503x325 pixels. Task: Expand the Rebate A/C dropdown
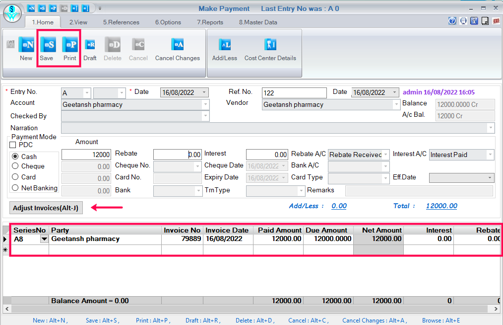[x=385, y=155]
